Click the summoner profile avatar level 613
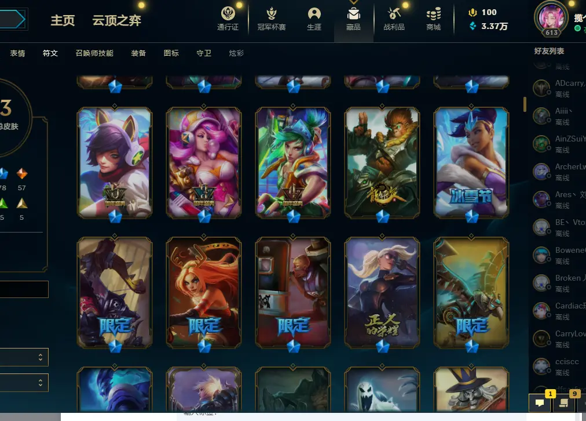 click(551, 19)
